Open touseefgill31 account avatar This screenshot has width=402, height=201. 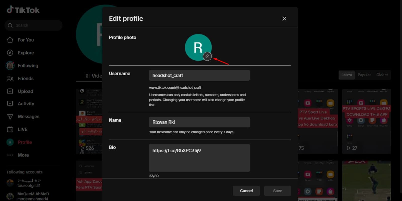pos(10,183)
